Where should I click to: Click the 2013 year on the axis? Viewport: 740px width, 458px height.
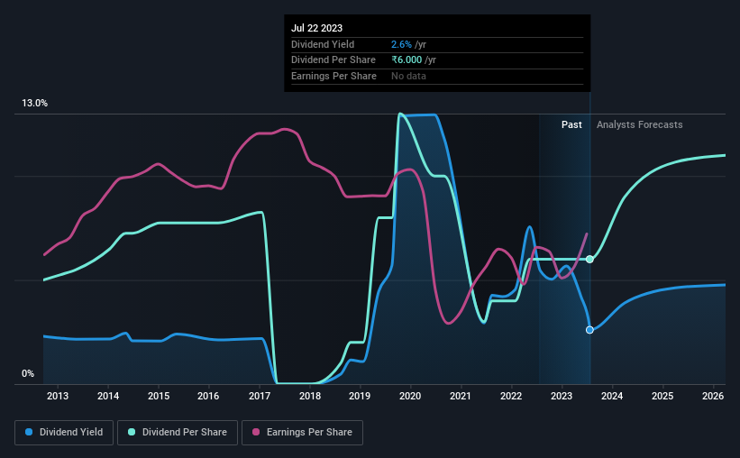pos(58,396)
